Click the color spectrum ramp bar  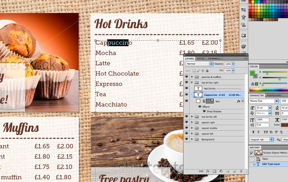269,90
